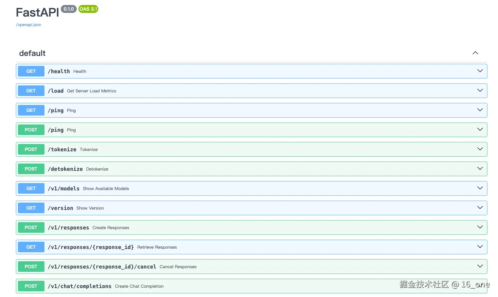Expand the /detokenize endpoint chevron
Screen dimensions: 498x297
(480, 169)
